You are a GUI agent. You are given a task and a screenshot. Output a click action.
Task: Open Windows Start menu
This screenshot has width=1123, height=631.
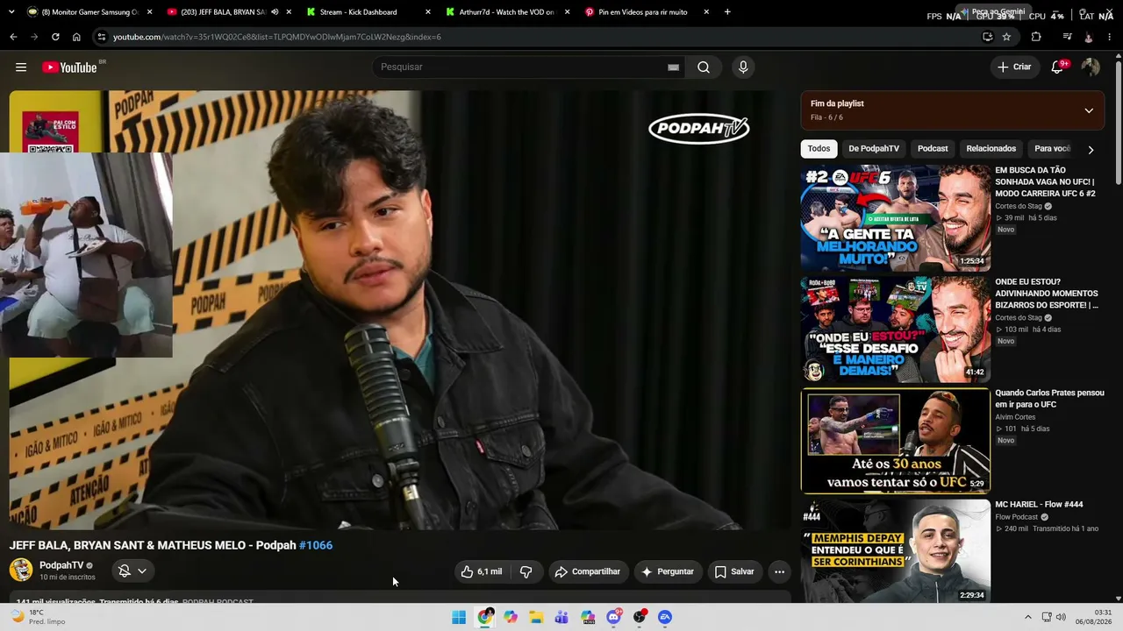[x=459, y=617]
